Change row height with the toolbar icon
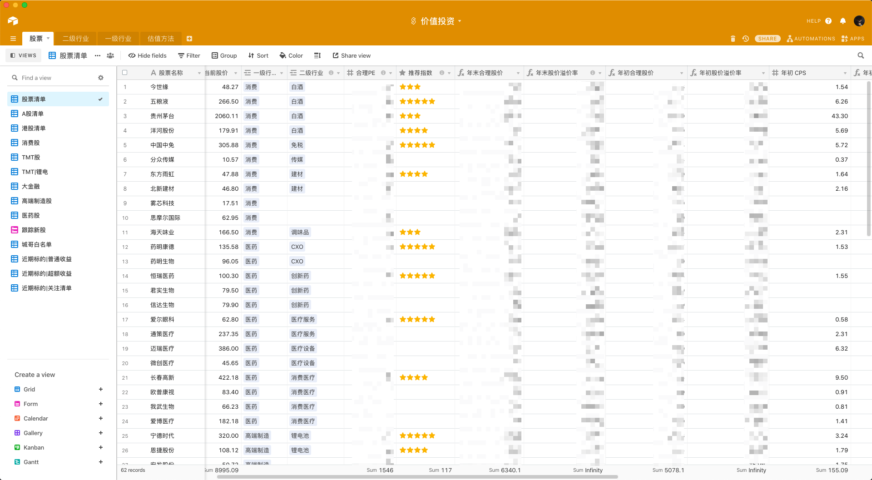The height and width of the screenshot is (480, 872). point(317,56)
